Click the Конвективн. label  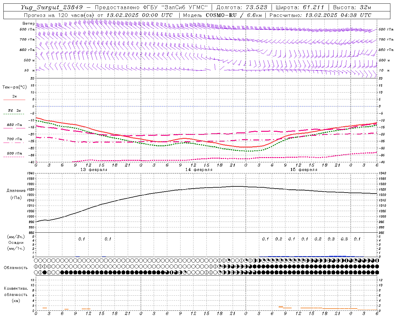[16, 288]
